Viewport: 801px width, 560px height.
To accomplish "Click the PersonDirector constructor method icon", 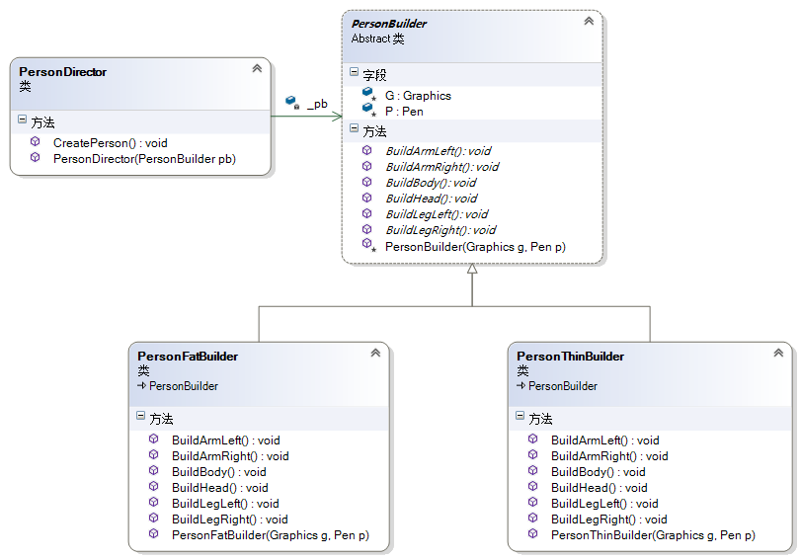I will point(35,157).
